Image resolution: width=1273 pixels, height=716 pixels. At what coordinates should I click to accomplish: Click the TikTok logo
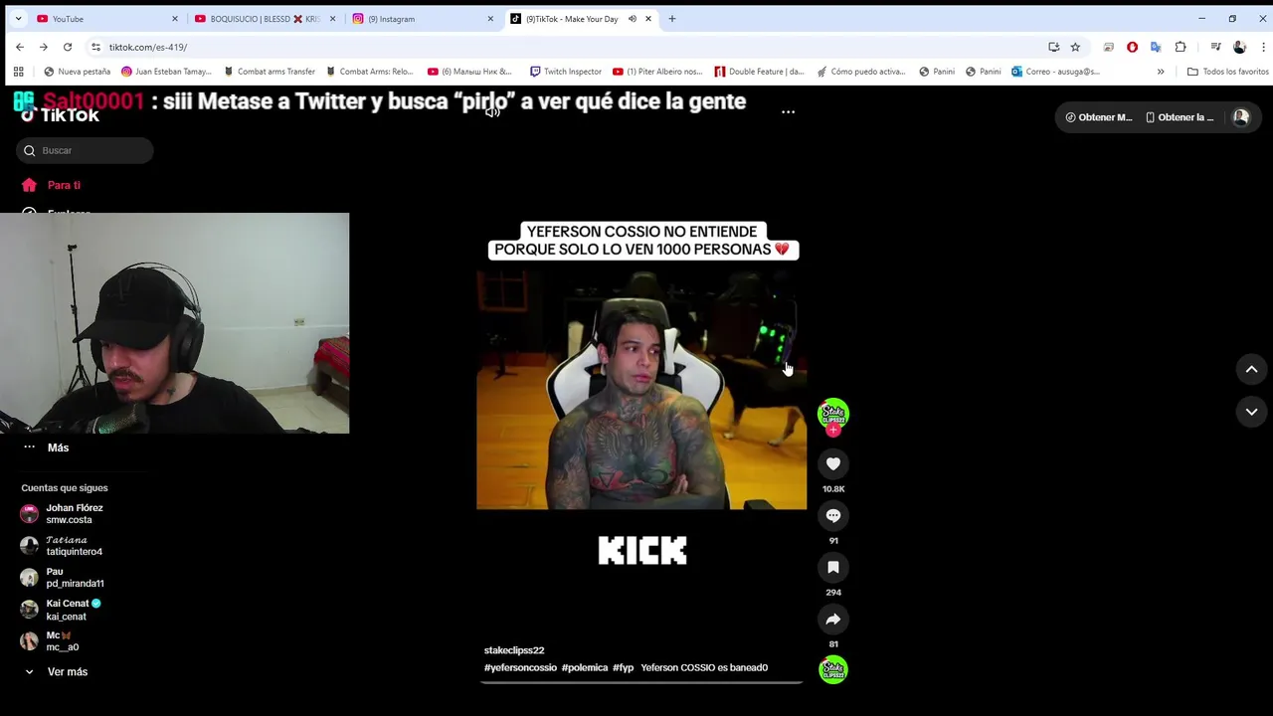(60, 115)
